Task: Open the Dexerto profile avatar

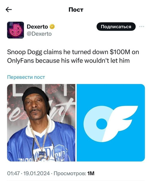Action: tap(16, 30)
